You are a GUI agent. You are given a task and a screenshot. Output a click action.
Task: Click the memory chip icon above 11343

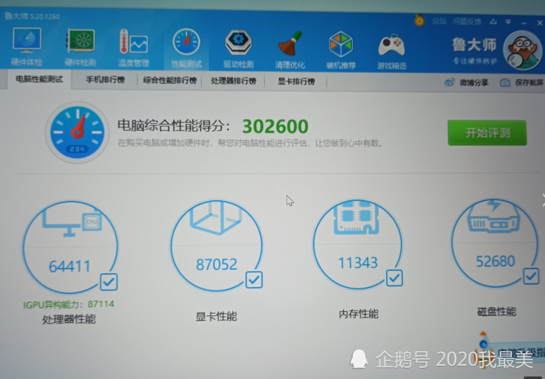point(356,216)
